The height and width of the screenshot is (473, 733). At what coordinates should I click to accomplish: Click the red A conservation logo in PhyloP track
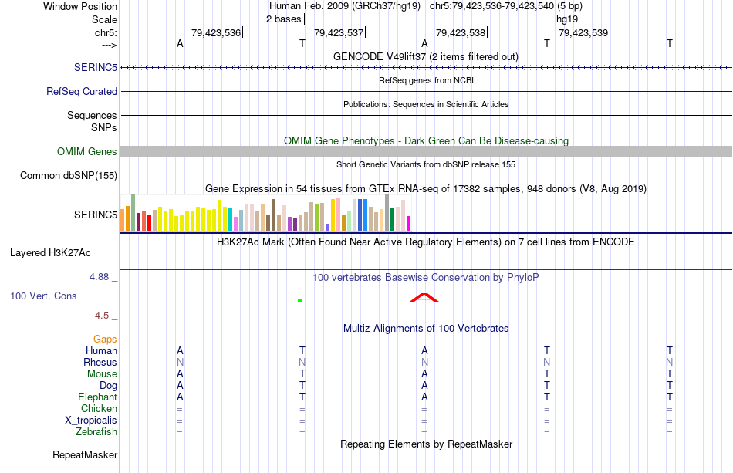click(424, 298)
